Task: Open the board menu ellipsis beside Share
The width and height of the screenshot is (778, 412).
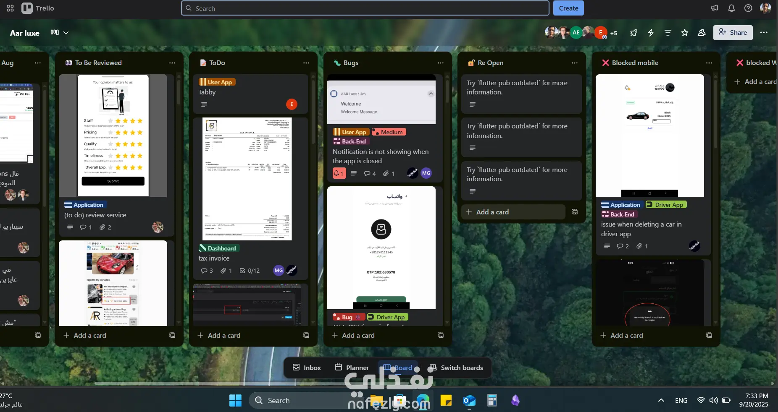Action: [764, 33]
